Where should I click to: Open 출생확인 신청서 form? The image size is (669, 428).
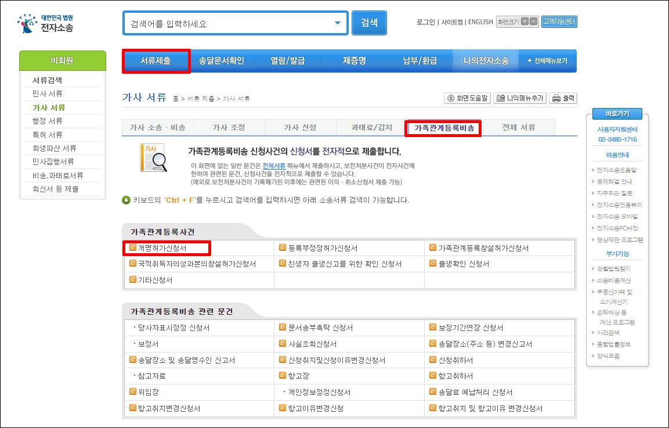tap(464, 264)
